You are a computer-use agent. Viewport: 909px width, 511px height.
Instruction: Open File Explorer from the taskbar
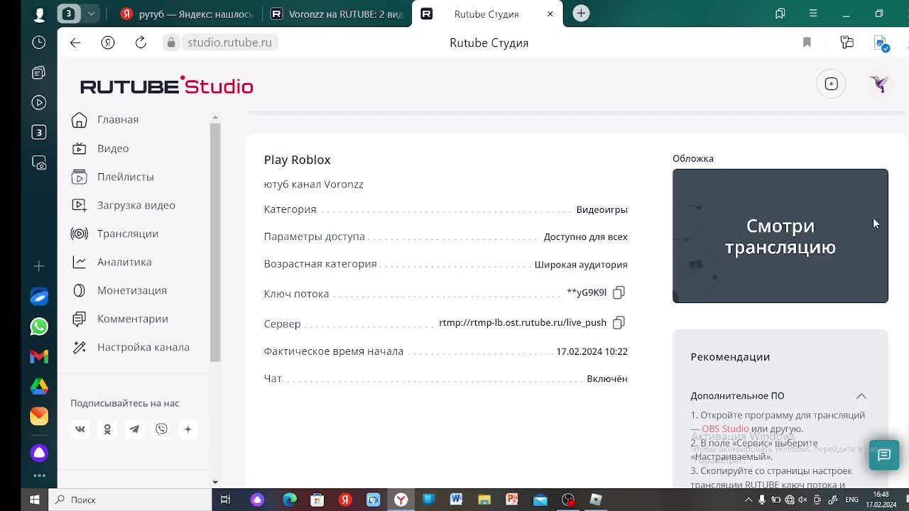pos(484,500)
